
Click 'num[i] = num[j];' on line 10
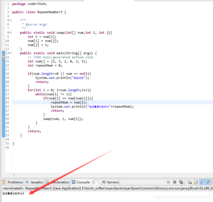[43, 41]
